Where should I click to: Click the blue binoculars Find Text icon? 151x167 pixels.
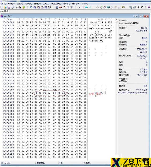pyautogui.click(x=57, y=7)
